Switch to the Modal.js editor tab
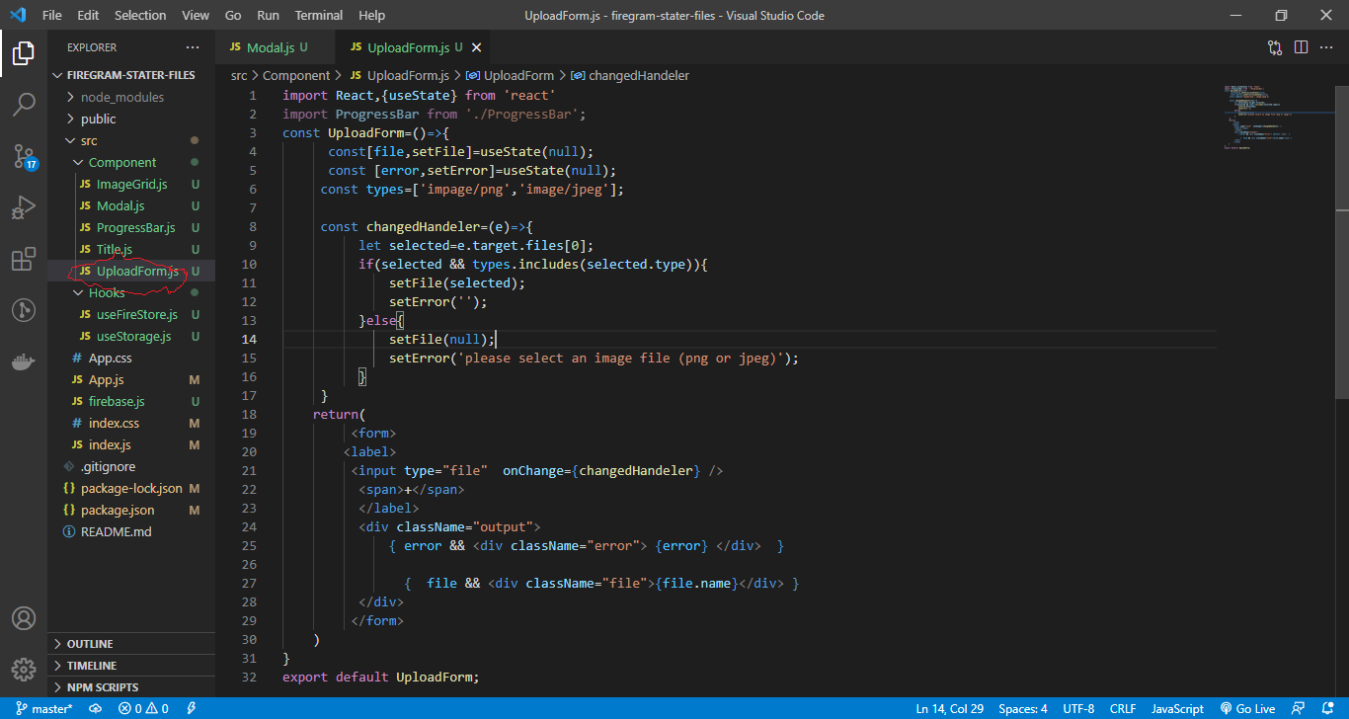The height and width of the screenshot is (719, 1349). pos(277,47)
